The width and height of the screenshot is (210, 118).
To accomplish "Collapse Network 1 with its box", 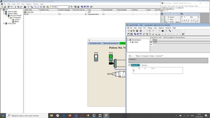I will (129, 65).
